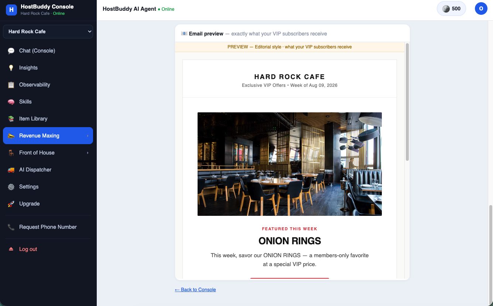
Task: Click Log out
Action: 48,249
